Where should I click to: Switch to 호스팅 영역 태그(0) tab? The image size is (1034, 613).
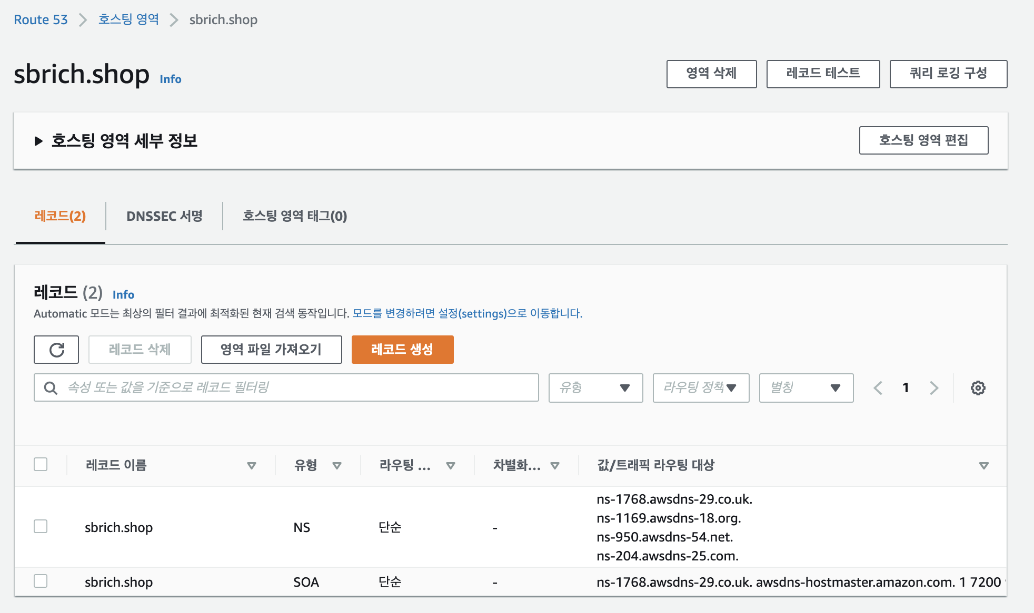tap(295, 216)
